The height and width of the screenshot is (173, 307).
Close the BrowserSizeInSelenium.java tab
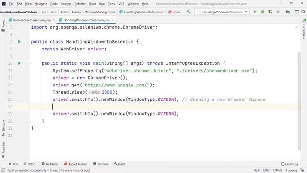[x=54, y=20]
